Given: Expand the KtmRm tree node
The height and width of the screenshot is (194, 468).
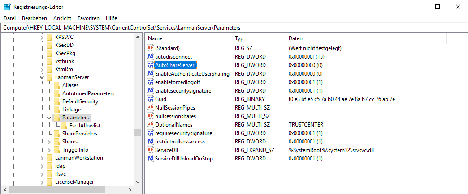Looking at the screenshot, I should click(x=42, y=70).
